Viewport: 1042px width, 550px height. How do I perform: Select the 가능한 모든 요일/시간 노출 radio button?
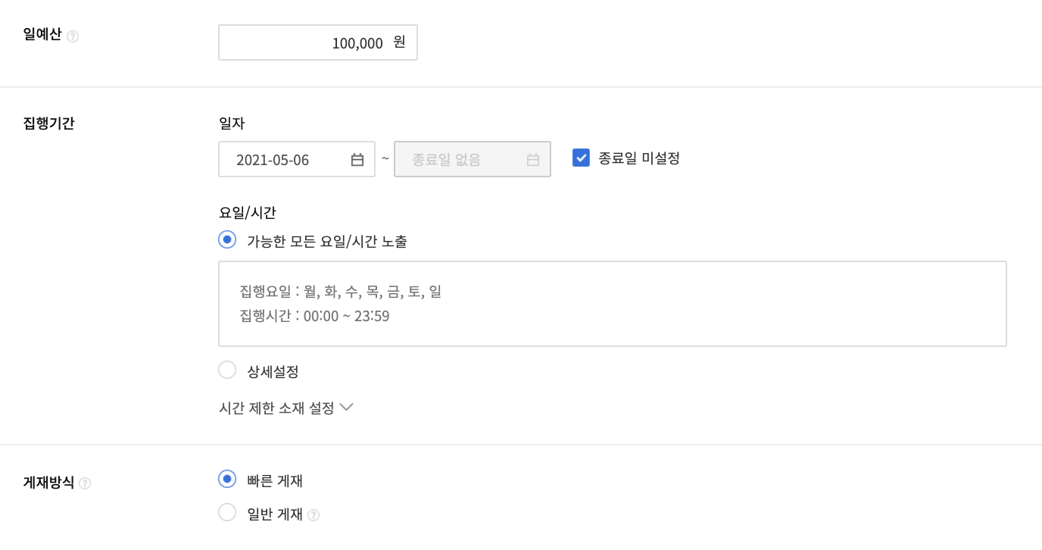point(227,239)
